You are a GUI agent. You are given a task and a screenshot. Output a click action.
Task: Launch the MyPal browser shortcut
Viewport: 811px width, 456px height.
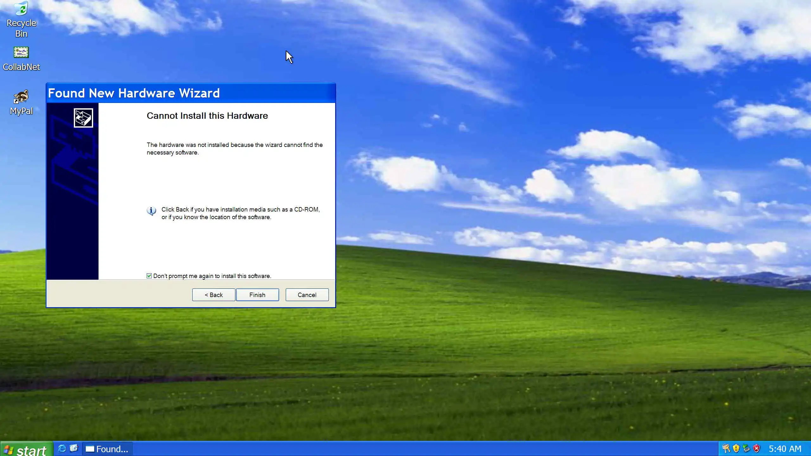21,97
